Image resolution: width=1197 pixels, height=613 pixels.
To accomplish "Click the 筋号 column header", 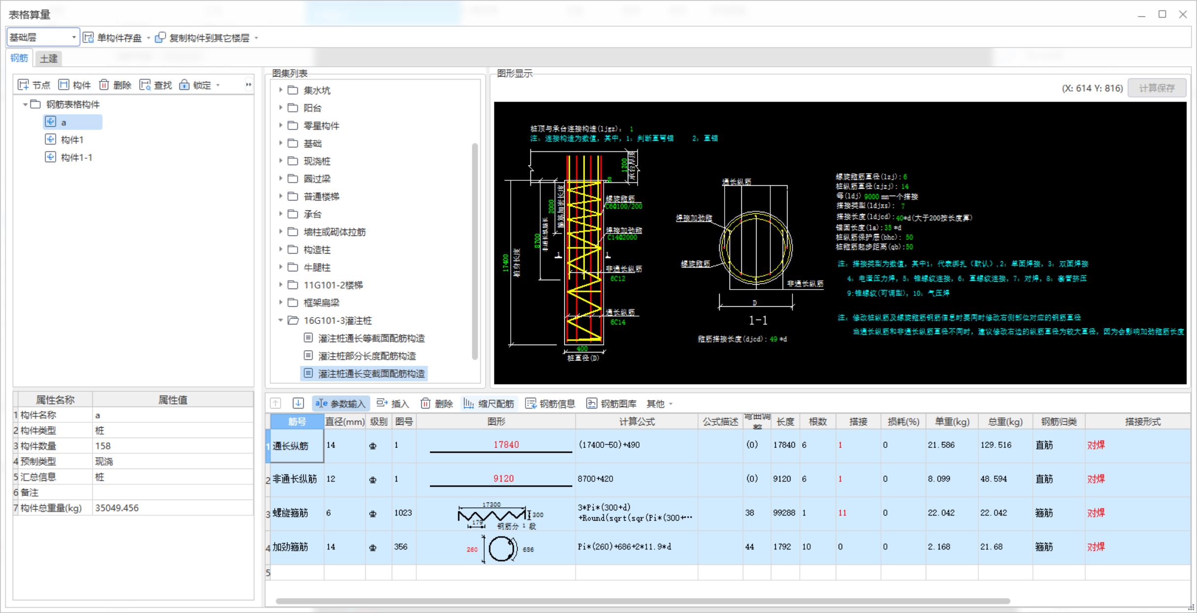I will (x=297, y=421).
